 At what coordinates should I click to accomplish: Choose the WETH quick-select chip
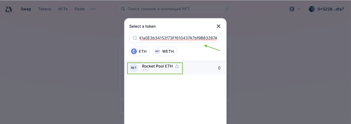click(165, 51)
